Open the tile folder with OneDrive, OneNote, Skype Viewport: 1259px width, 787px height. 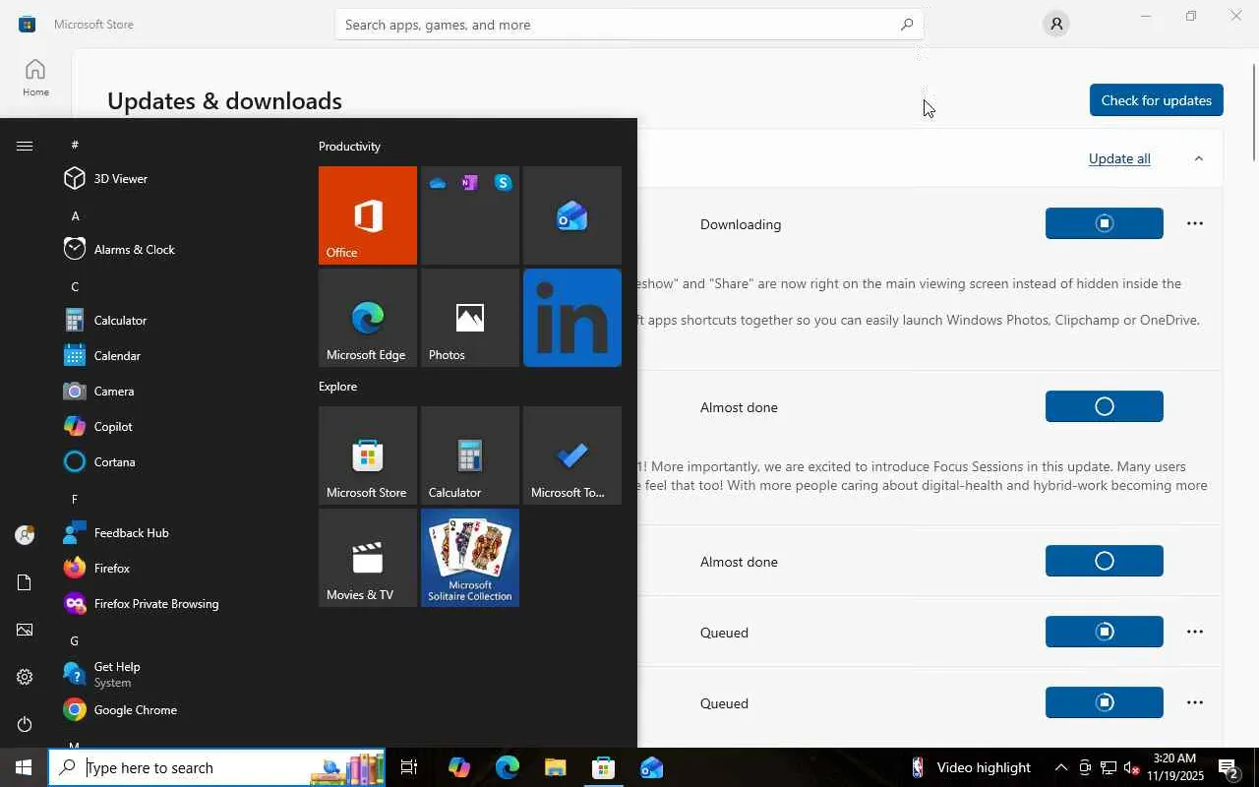tap(470, 215)
